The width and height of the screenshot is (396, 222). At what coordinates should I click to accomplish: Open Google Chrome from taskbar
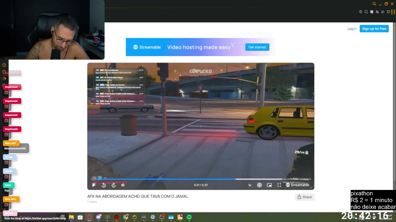point(126,217)
